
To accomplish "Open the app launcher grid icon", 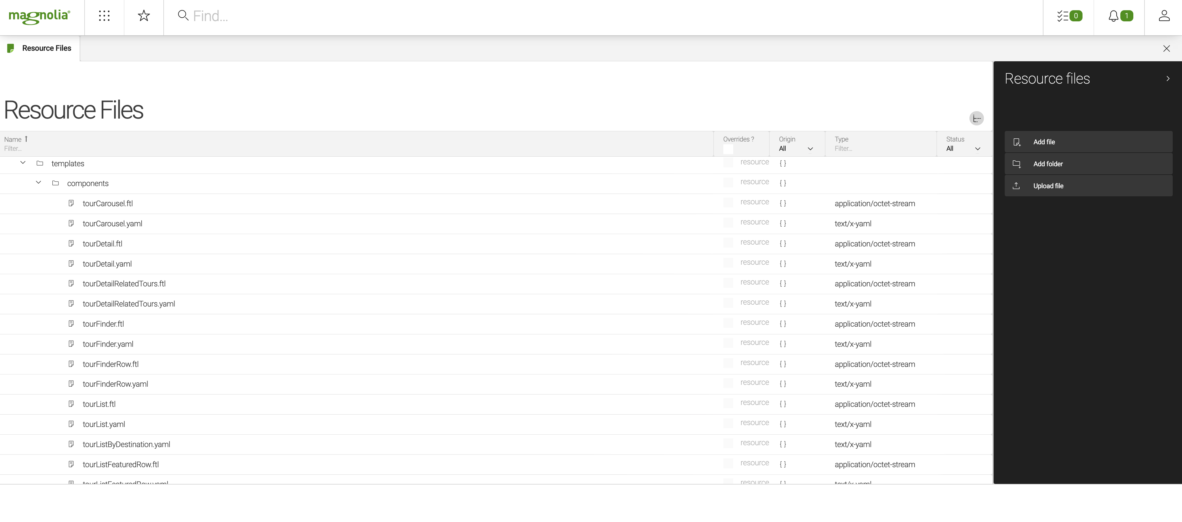I will point(104,16).
